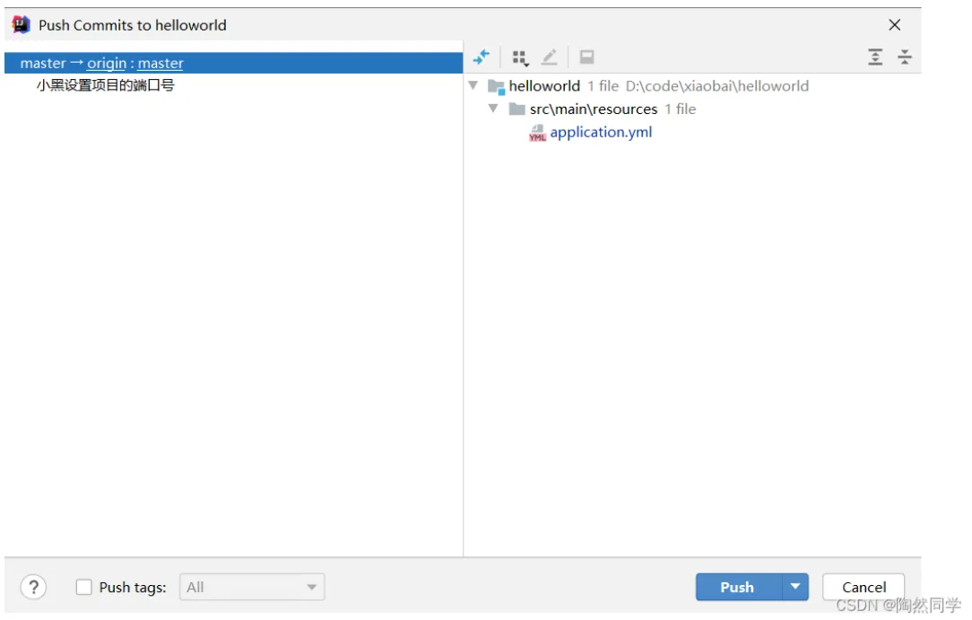Image resolution: width=972 pixels, height=620 pixels.
Task: Click the Collapse All icon
Action: tap(905, 57)
